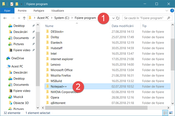Click file list vertical scroll up arrow
This screenshot has width=175, height=116.
173,25
